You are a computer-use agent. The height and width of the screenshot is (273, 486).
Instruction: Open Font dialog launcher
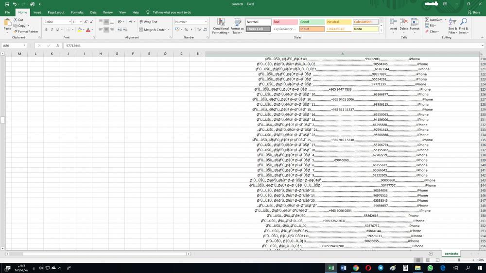pos(94,37)
